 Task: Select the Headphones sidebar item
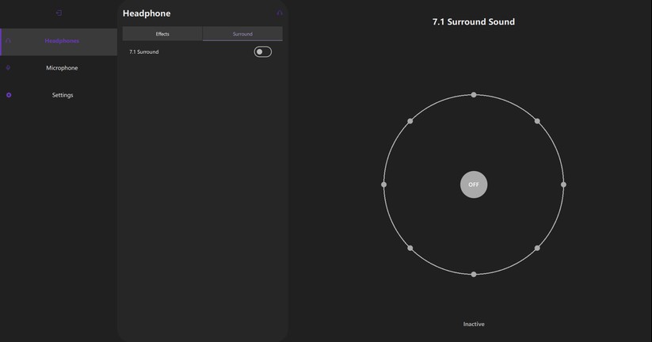59,42
